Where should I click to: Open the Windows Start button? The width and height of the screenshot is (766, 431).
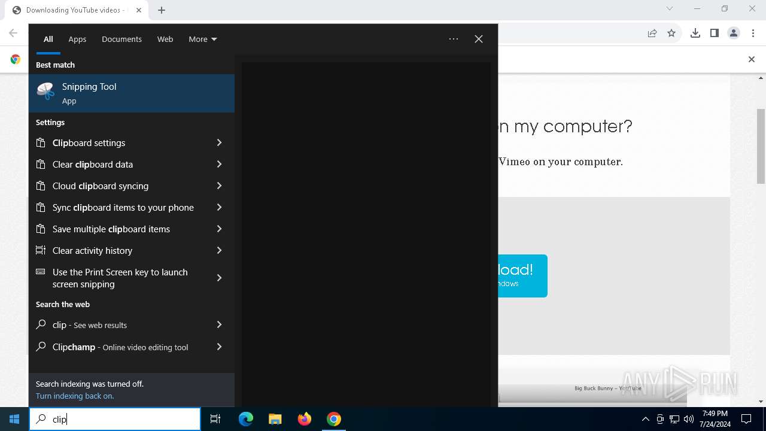(14, 419)
